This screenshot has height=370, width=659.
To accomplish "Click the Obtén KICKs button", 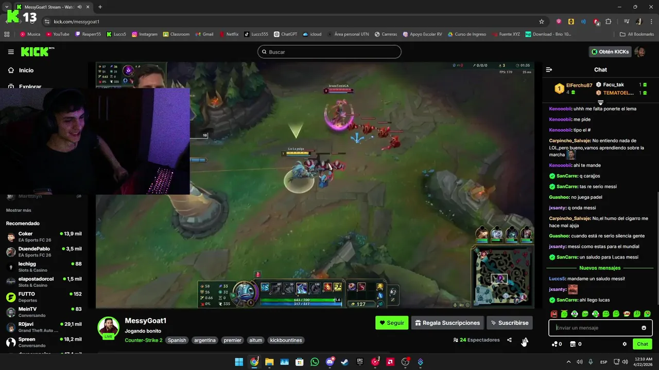I will pos(610,51).
